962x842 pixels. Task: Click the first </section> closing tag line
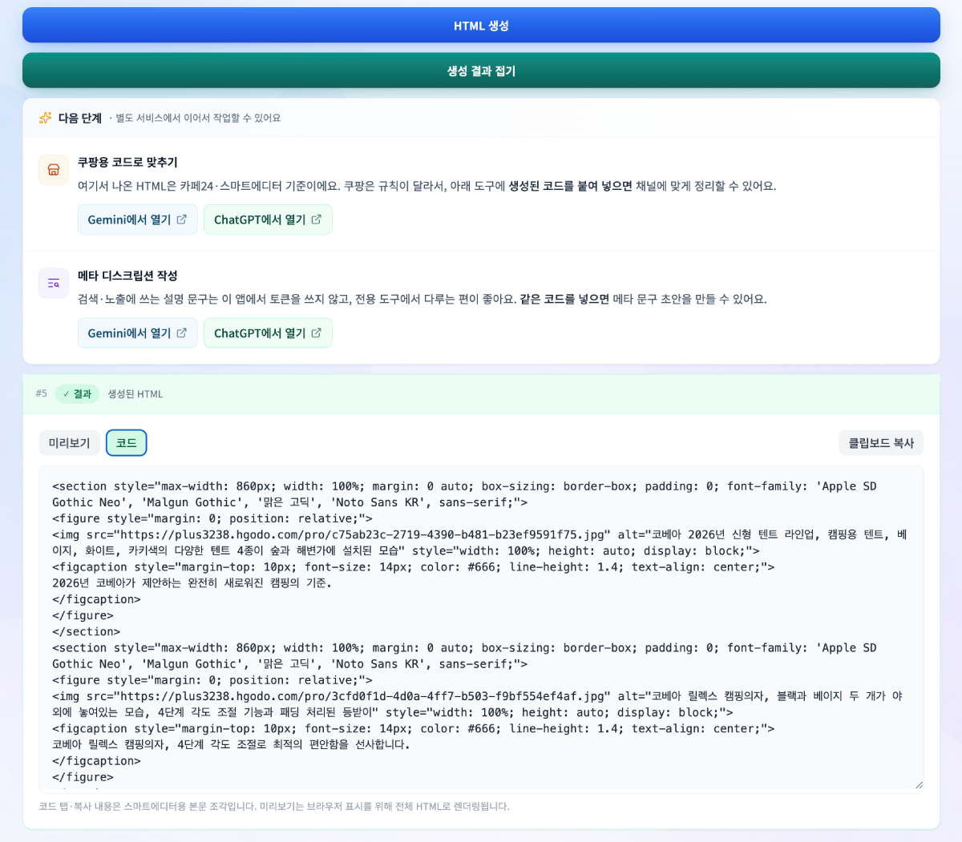click(x=86, y=632)
